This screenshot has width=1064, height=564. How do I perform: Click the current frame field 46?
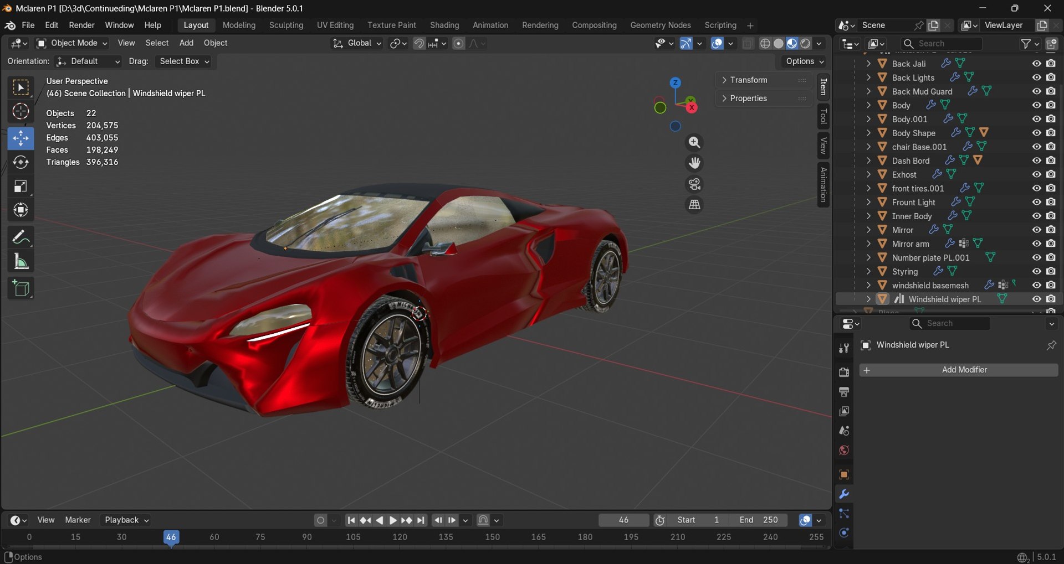[624, 520]
